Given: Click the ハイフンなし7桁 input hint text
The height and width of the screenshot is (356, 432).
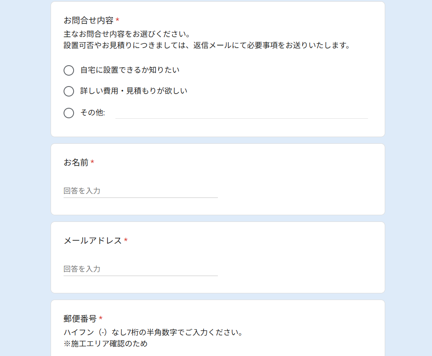Looking at the screenshot, I should [x=153, y=333].
